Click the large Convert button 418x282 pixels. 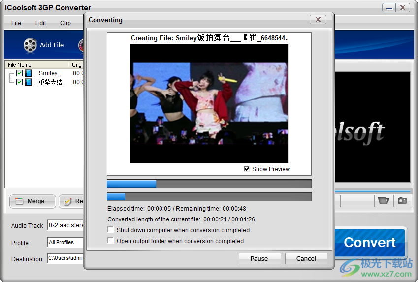pos(370,242)
